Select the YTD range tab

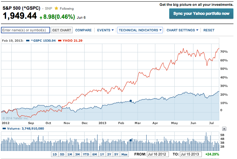tap(86, 154)
